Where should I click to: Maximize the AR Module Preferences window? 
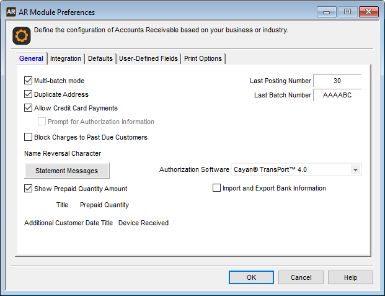click(x=347, y=12)
